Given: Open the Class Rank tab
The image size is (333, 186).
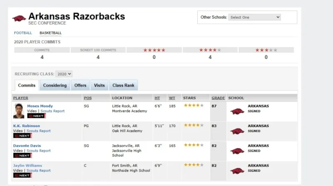Looking at the screenshot, I should 123,86.
